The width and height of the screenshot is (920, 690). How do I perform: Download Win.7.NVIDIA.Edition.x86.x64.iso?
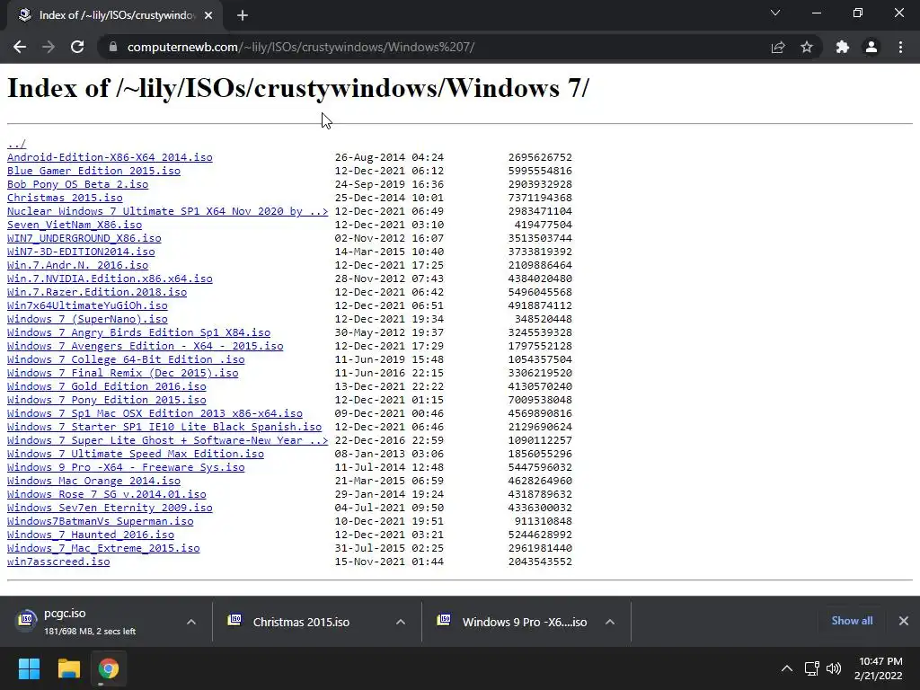click(110, 279)
